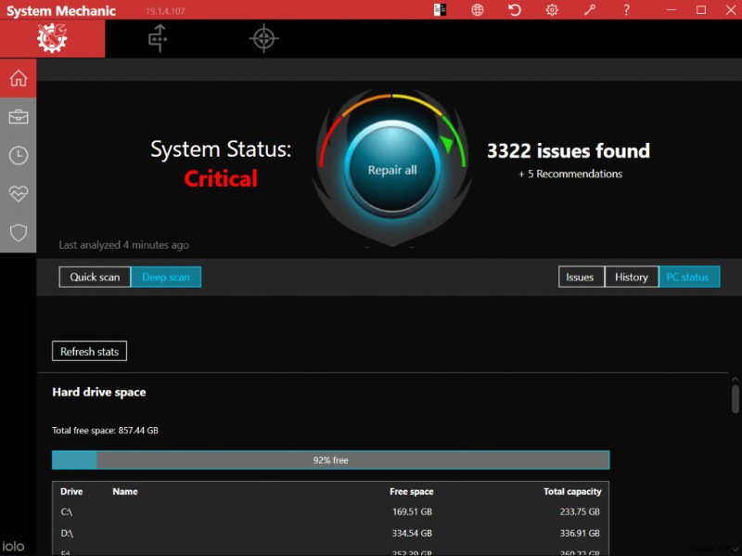Open help with the question mark icon
742x556 pixels.
pos(626,10)
